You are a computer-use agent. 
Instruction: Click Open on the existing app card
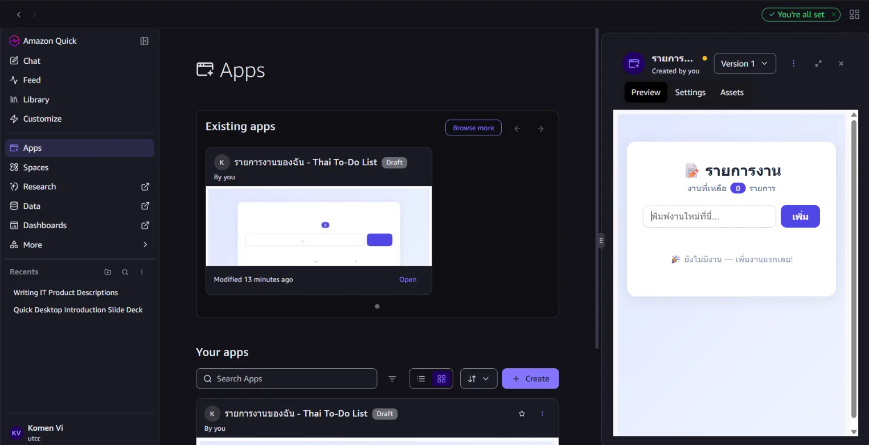[408, 279]
